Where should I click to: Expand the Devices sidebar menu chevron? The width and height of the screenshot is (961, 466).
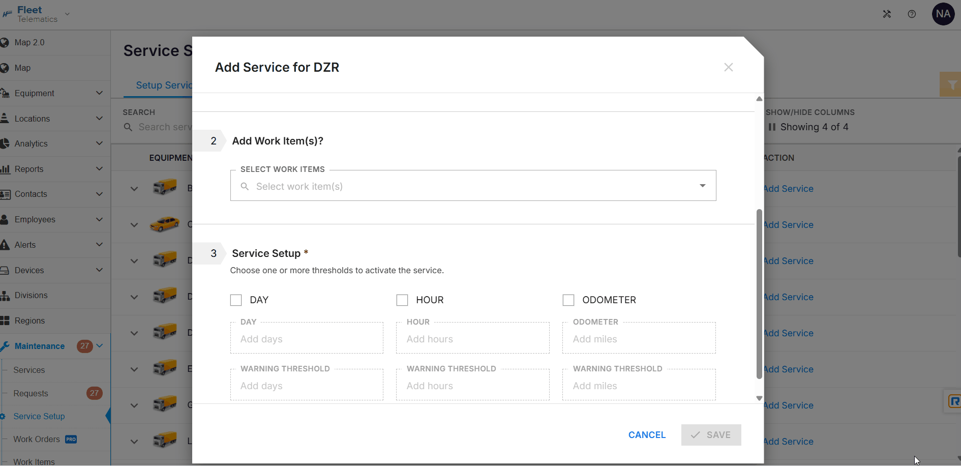[99, 270]
